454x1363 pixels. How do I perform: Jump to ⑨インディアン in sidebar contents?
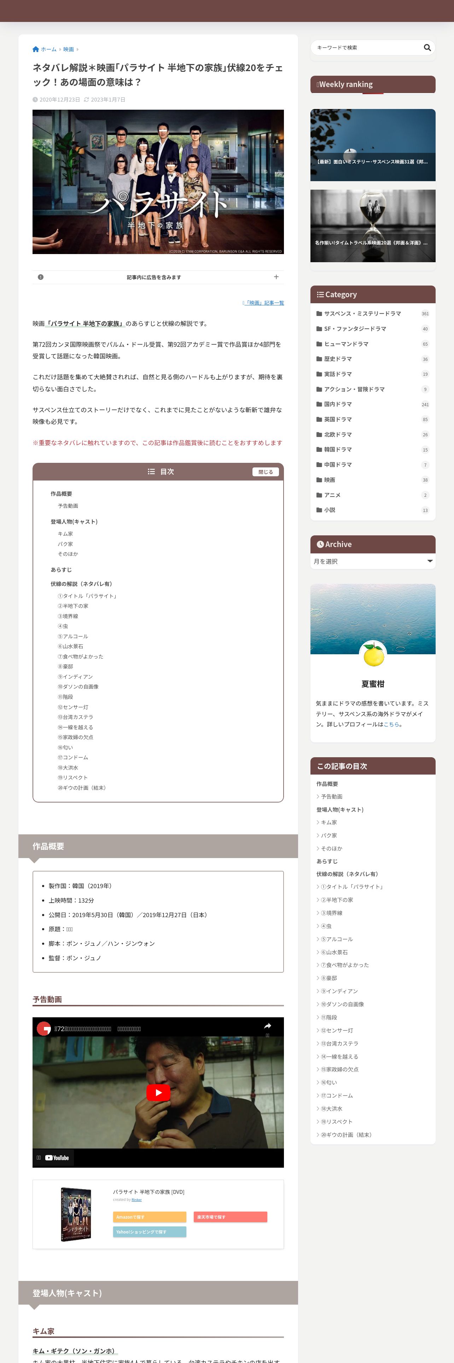coord(339,991)
